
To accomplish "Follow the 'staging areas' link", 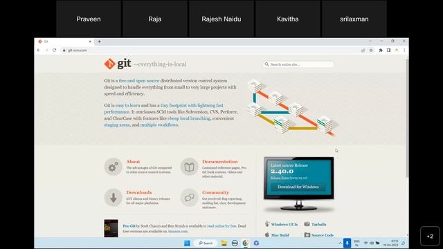I will click(x=117, y=124).
